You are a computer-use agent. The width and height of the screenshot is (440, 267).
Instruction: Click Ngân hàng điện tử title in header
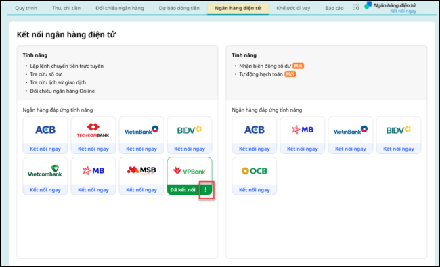pos(395,5)
